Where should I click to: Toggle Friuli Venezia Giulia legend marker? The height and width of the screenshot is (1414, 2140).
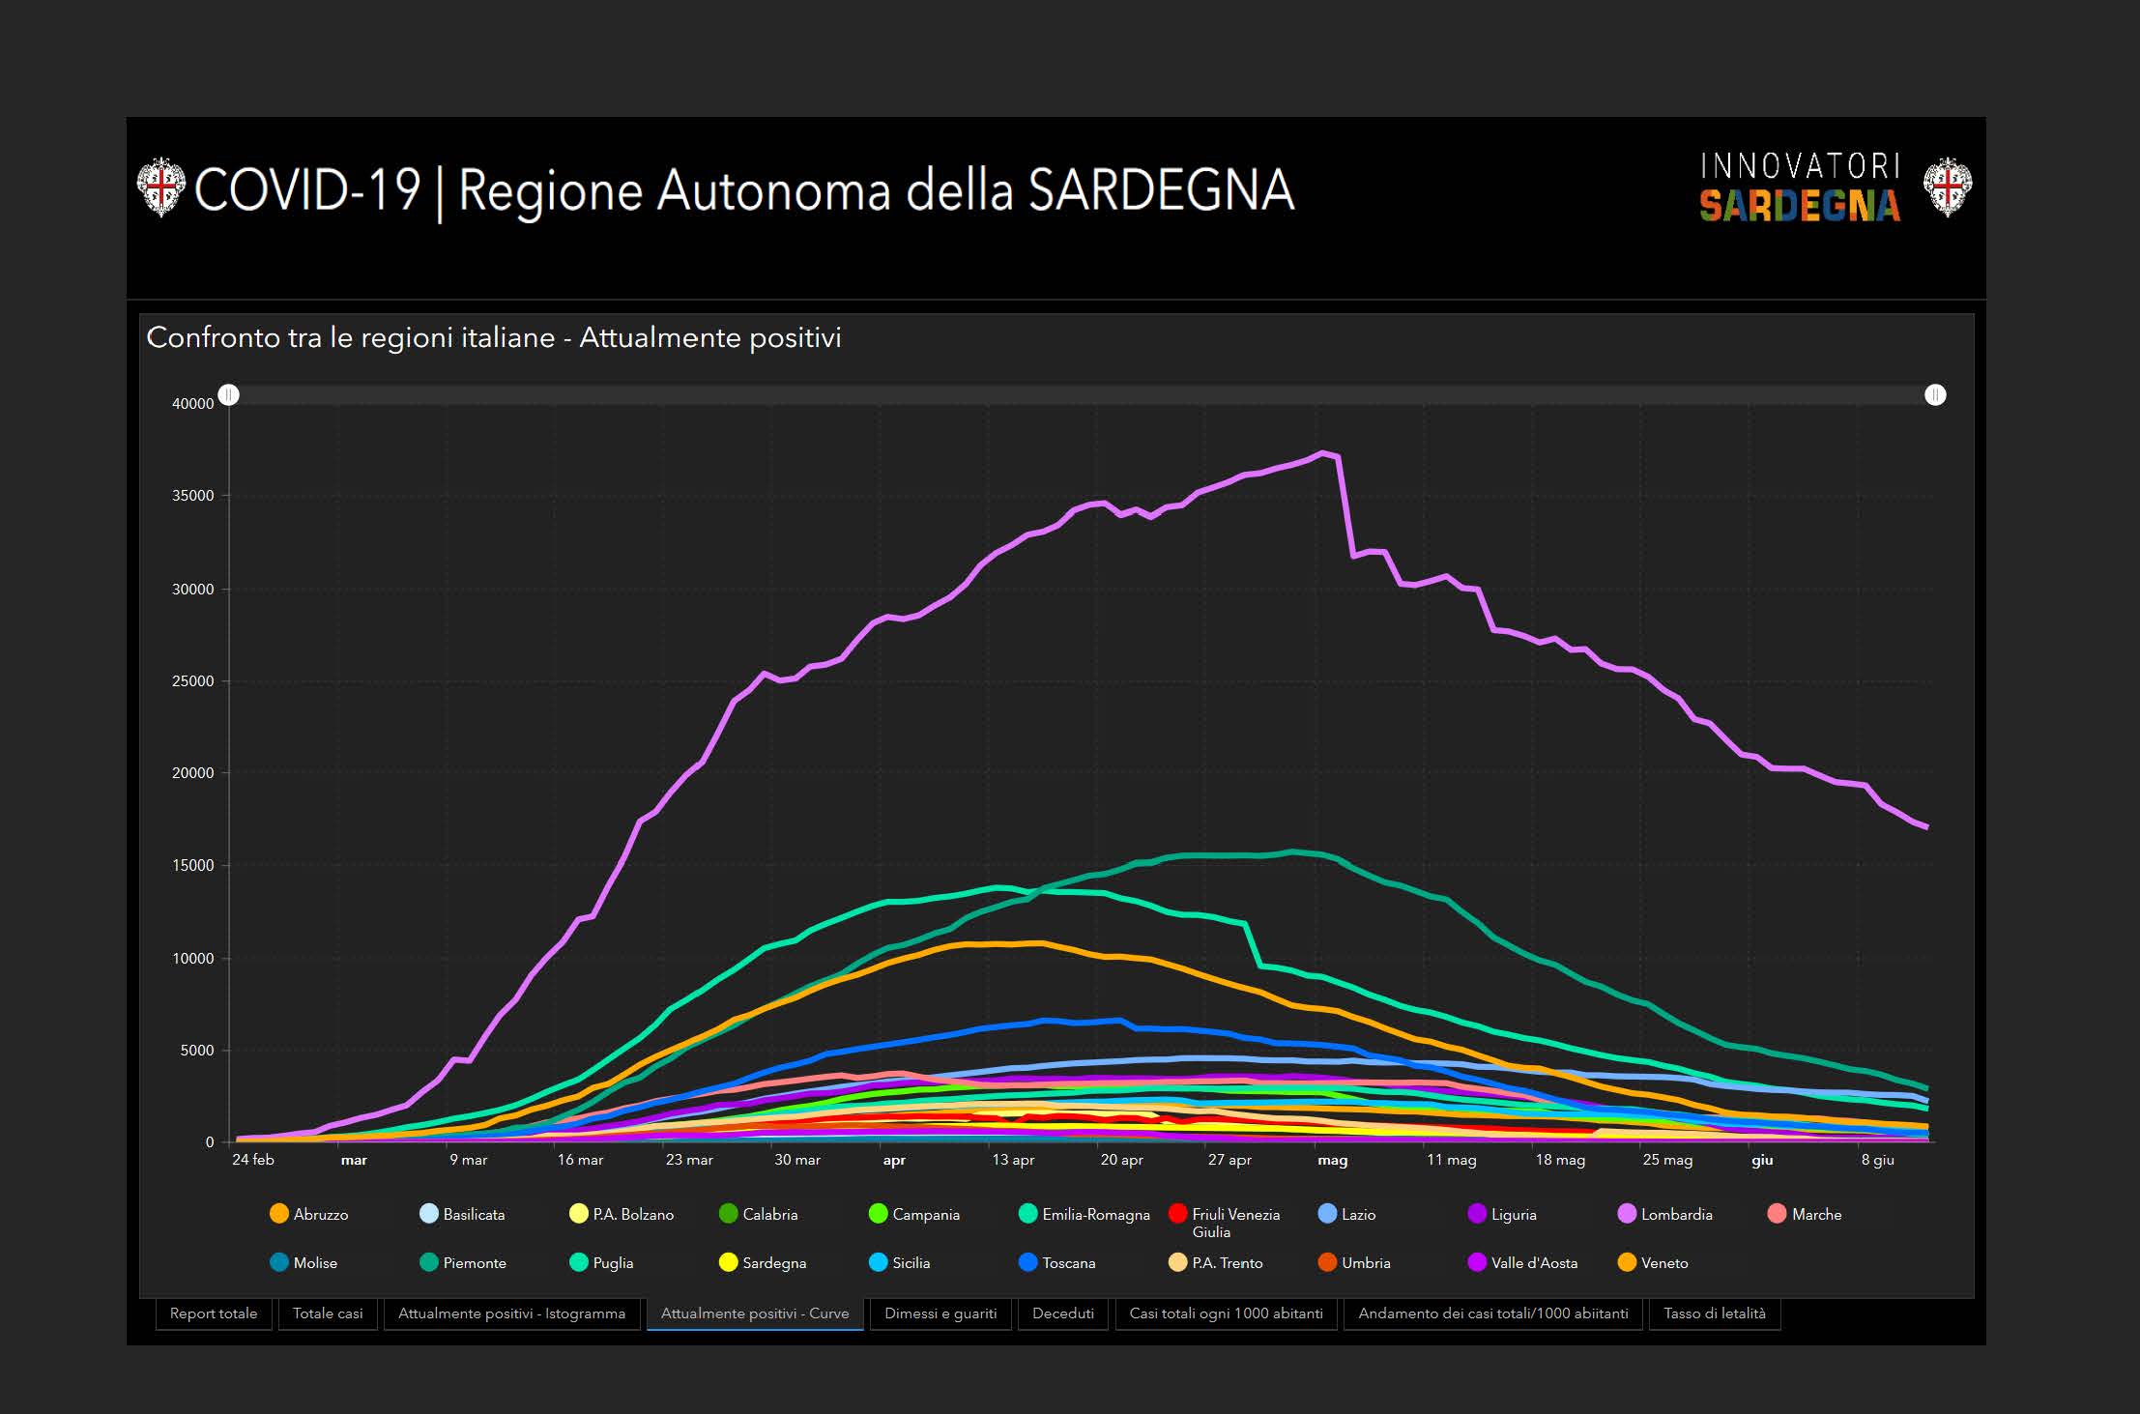point(1178,1214)
